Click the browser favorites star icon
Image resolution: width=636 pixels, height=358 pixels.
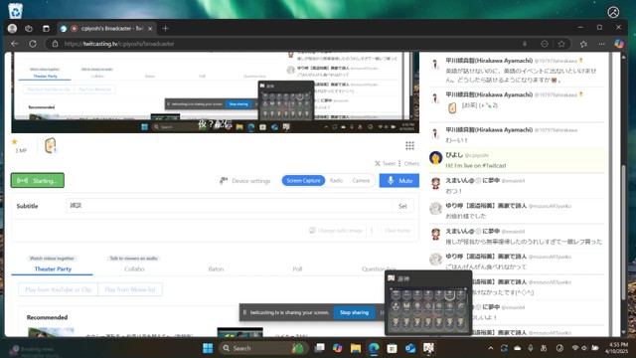(561, 44)
